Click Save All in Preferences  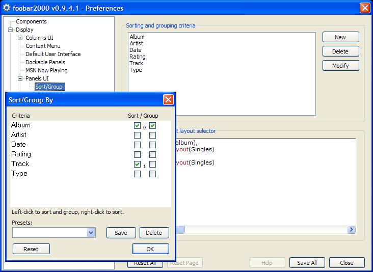coord(307,263)
